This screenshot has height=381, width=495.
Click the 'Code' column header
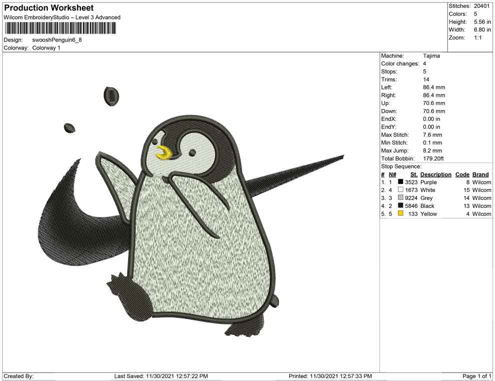coord(462,174)
